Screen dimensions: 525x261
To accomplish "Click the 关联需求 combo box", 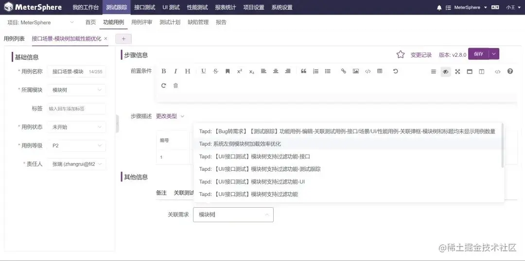I will (x=233, y=214).
